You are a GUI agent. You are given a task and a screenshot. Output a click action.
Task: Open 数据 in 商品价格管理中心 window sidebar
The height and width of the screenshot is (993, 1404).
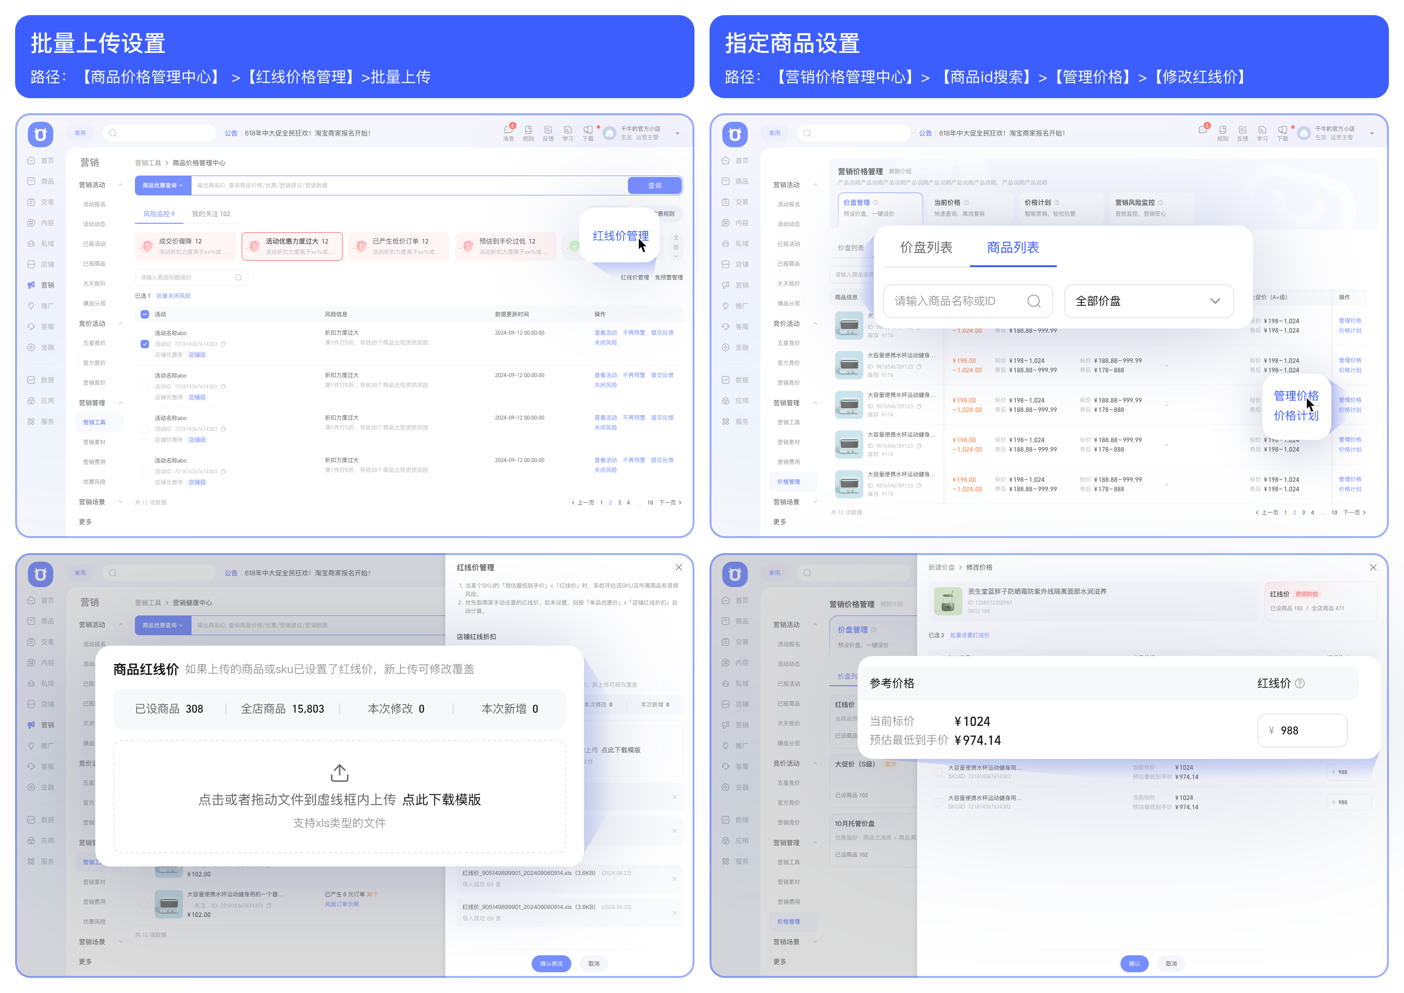(41, 380)
